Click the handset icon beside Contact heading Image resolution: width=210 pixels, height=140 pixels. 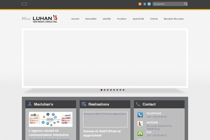pos(138,104)
